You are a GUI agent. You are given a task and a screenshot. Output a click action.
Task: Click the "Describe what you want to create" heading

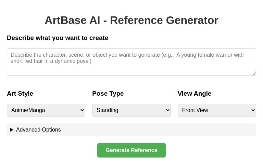58,38
